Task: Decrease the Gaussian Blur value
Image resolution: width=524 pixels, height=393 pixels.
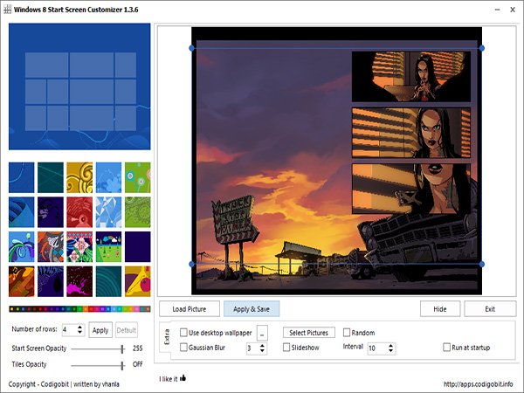Action: pos(262,351)
